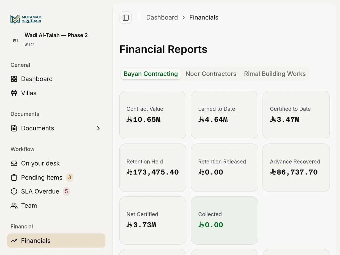340x255 pixels.
Task: Click the Pending Items badge 3
Action: click(x=70, y=177)
